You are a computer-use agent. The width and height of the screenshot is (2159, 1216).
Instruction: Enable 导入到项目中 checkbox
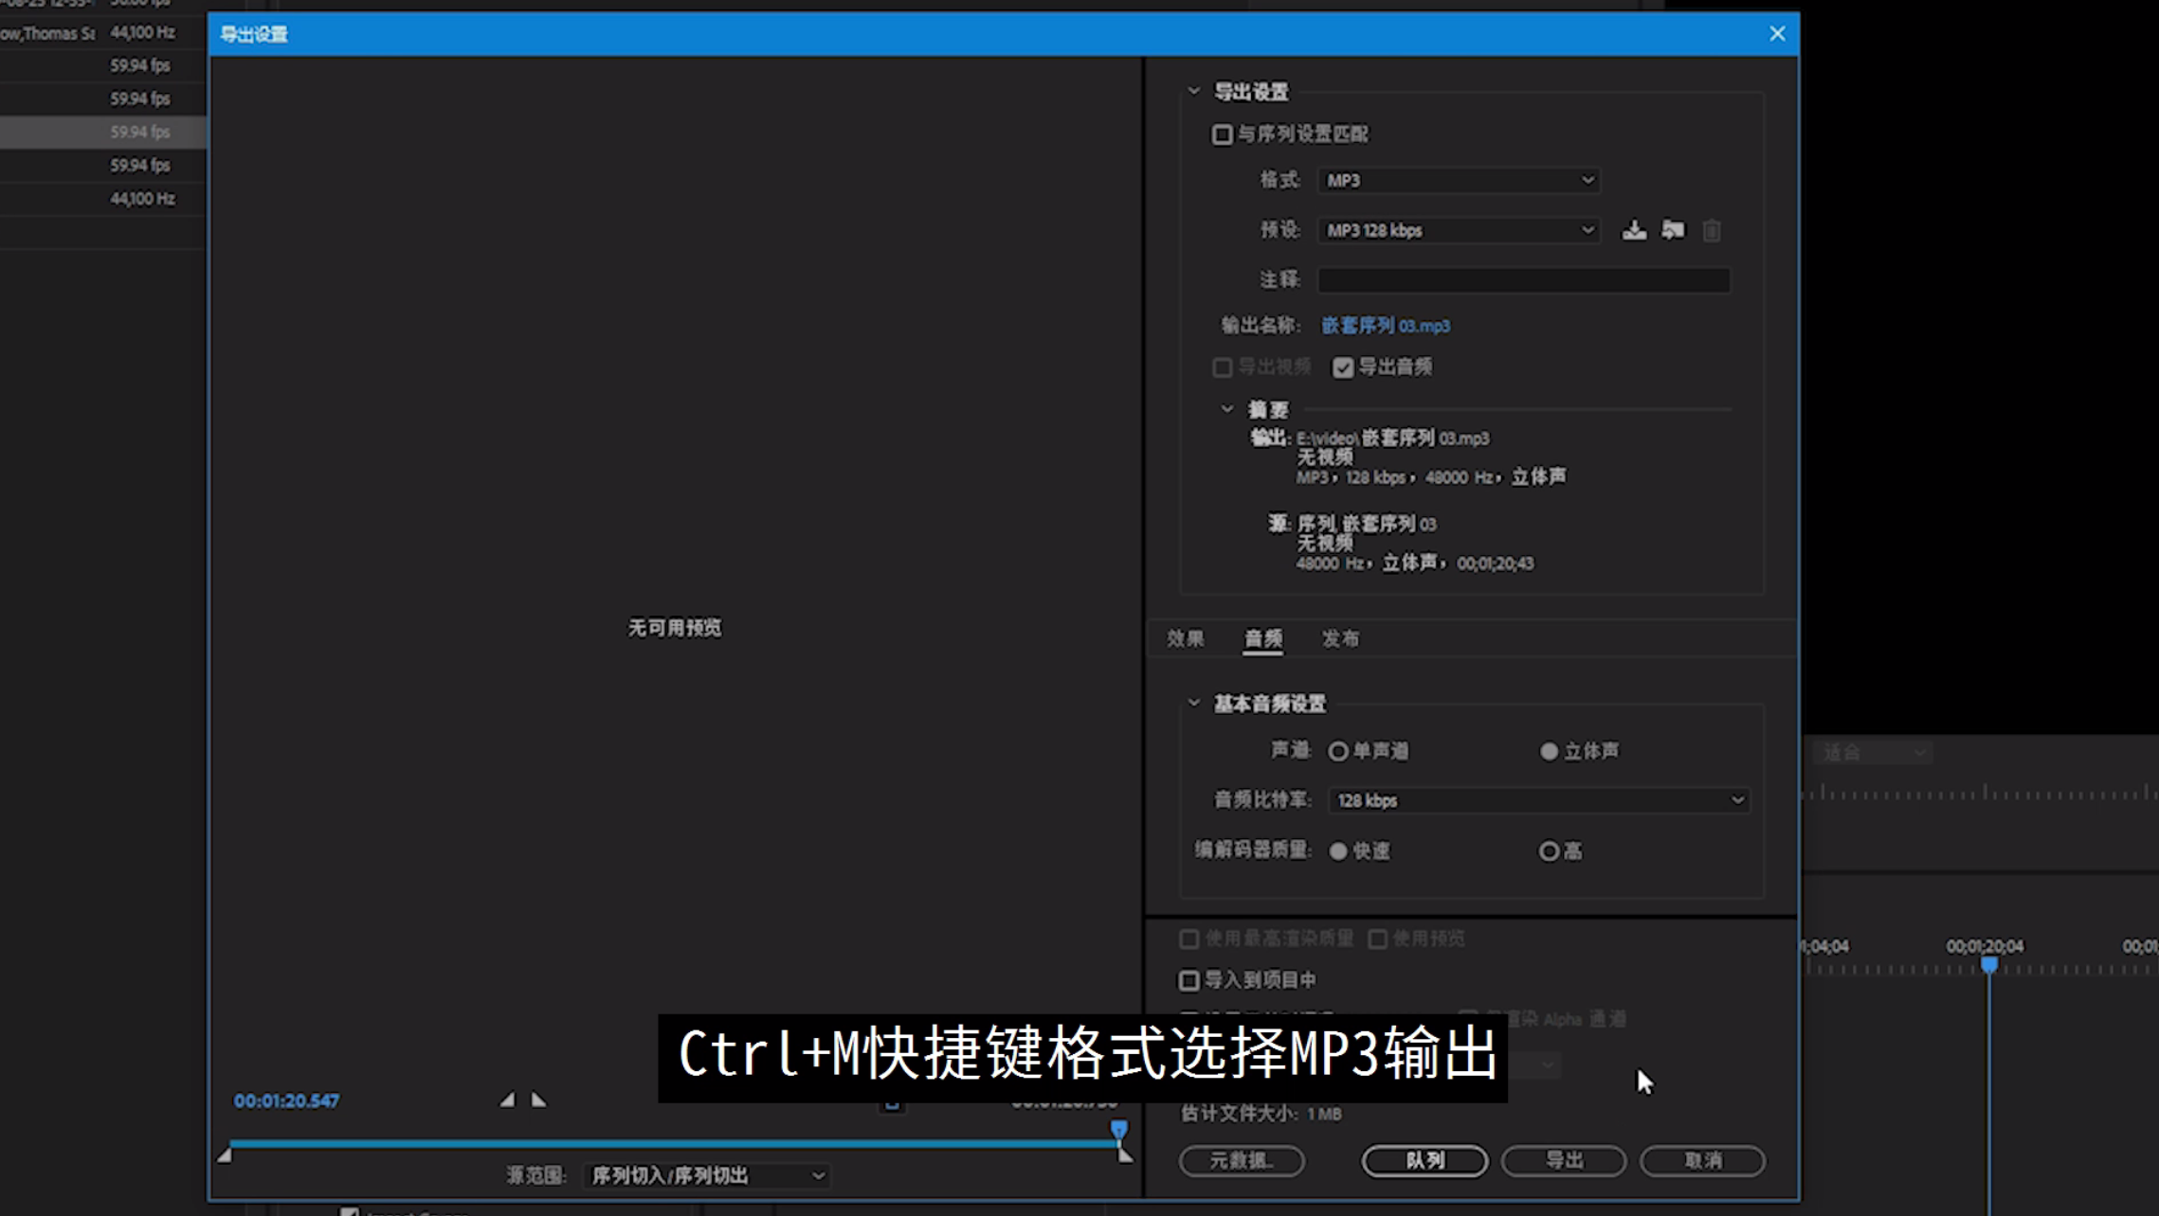1189,980
